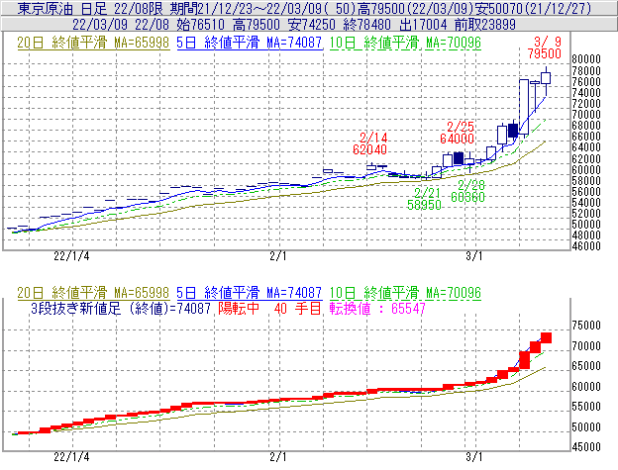This screenshot has width=618, height=470.
Task: Click the 3/1 date label under upper chart
Action: click(474, 256)
